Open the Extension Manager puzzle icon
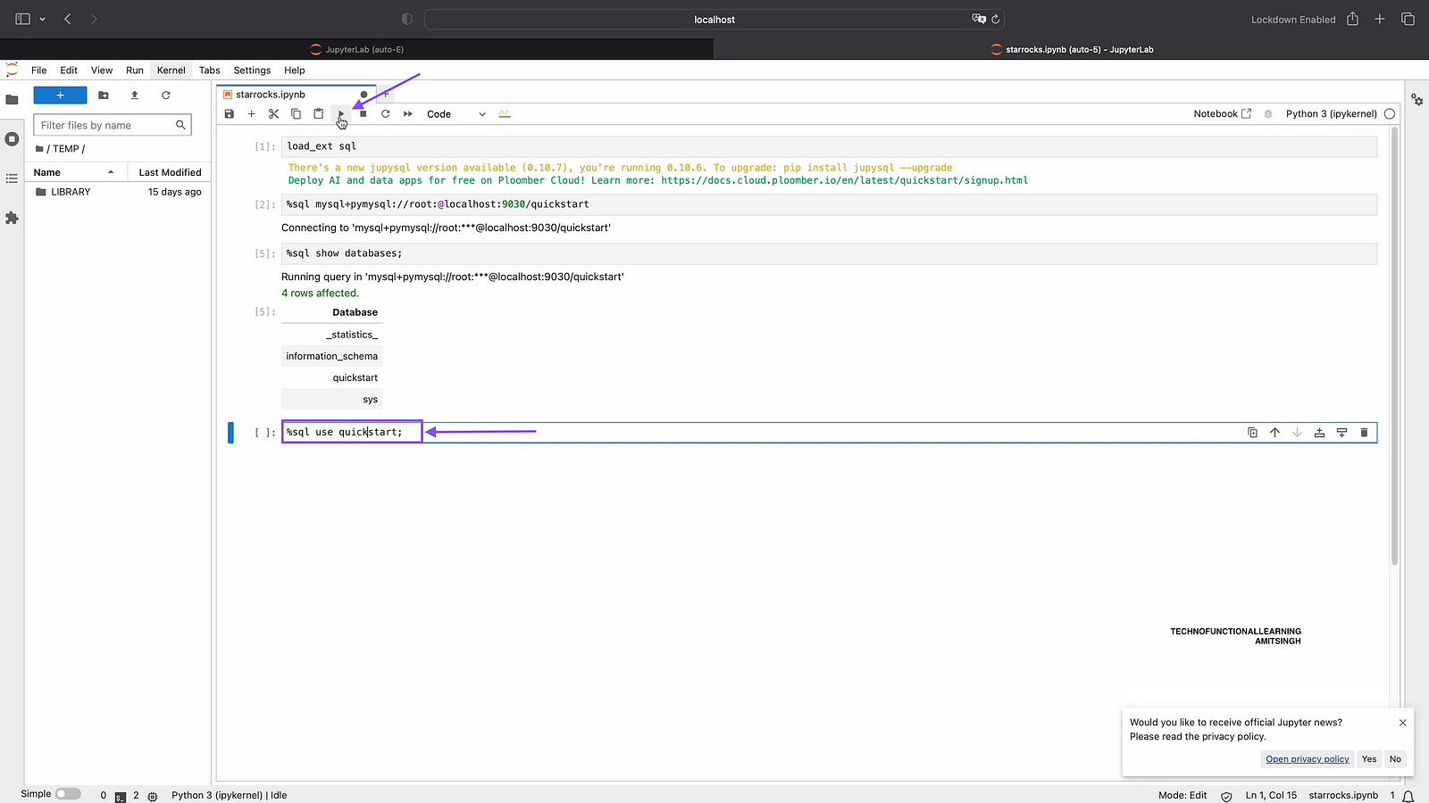 click(x=12, y=218)
